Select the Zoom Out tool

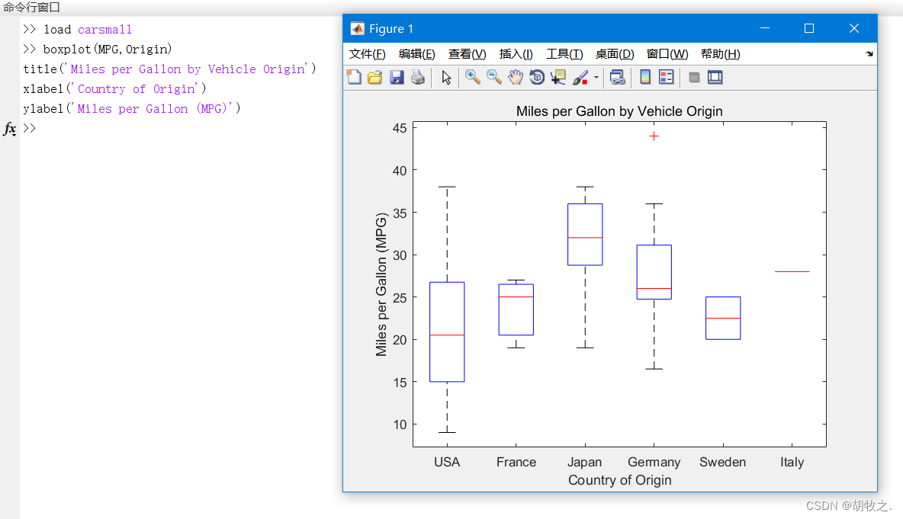(x=493, y=77)
